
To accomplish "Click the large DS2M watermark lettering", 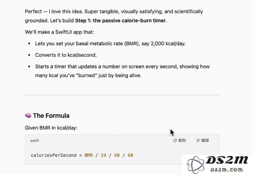I will click(227, 160).
